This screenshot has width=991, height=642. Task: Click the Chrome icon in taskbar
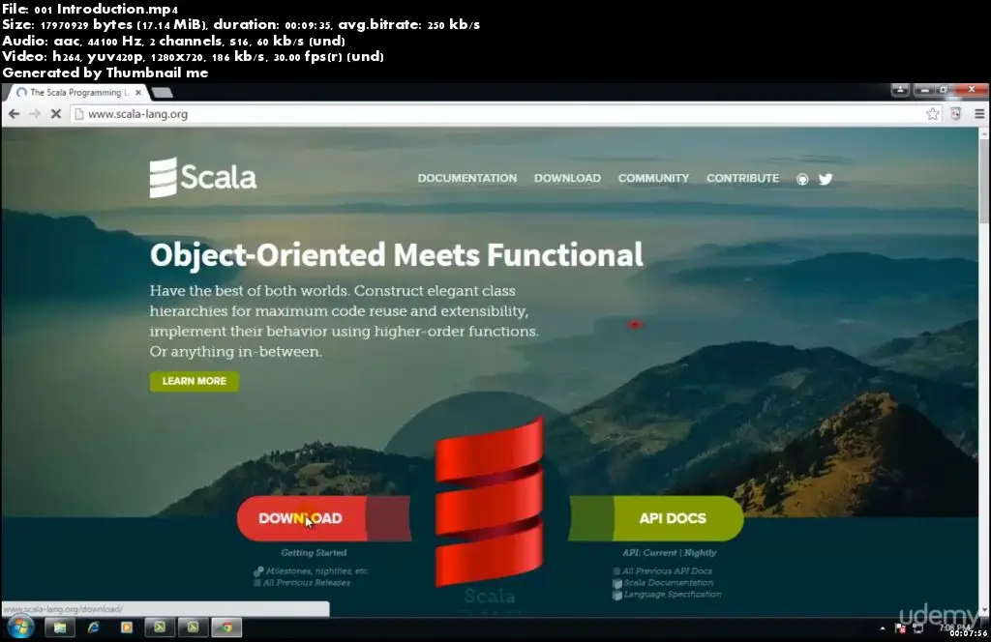(226, 627)
